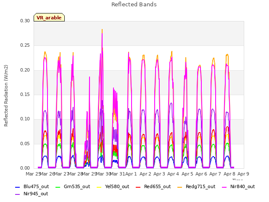This screenshot has height=202, width=269.
Task: Click the Apr 9 x-axis date label
Action: 243,174
